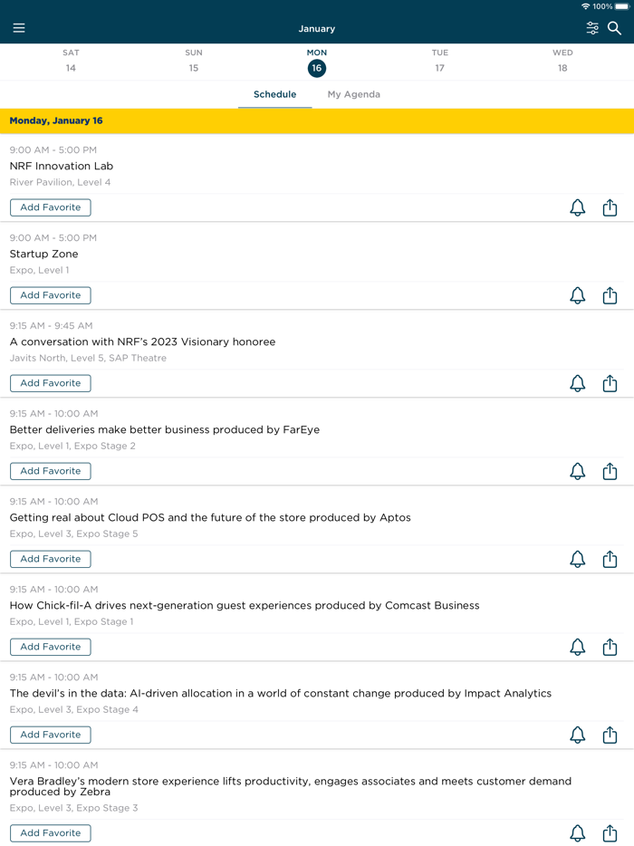Viewport: 634px width, 846px height.
Task: Toggle bell for Visionary honoree conversation
Action: [577, 383]
